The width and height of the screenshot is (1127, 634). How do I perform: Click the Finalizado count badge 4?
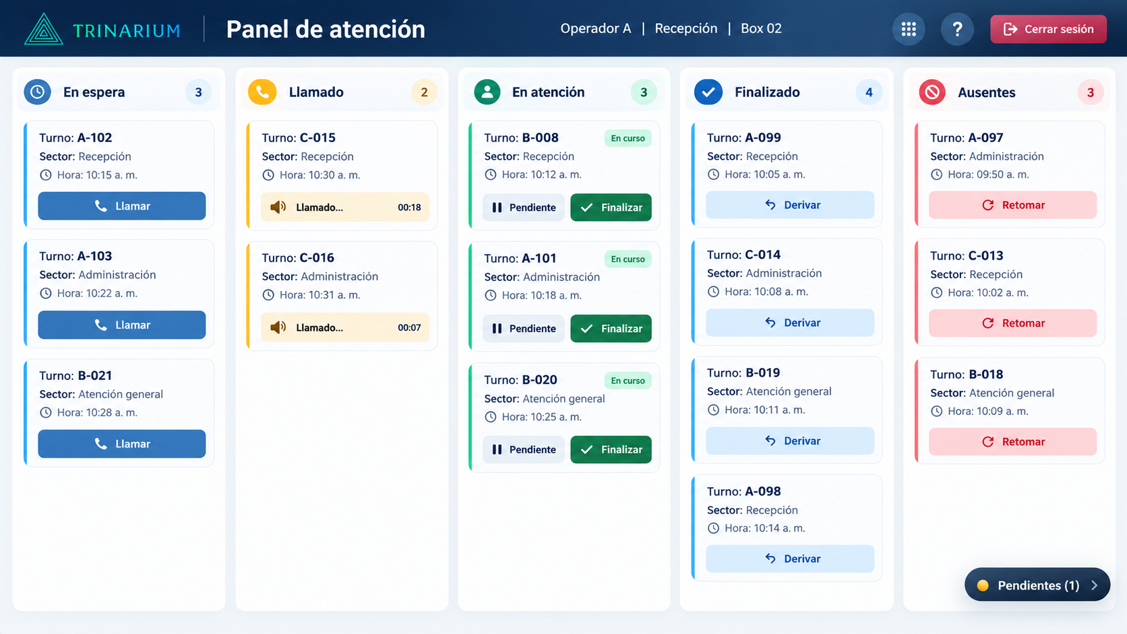[869, 92]
